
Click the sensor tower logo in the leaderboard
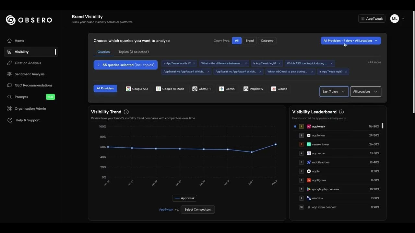click(x=309, y=144)
